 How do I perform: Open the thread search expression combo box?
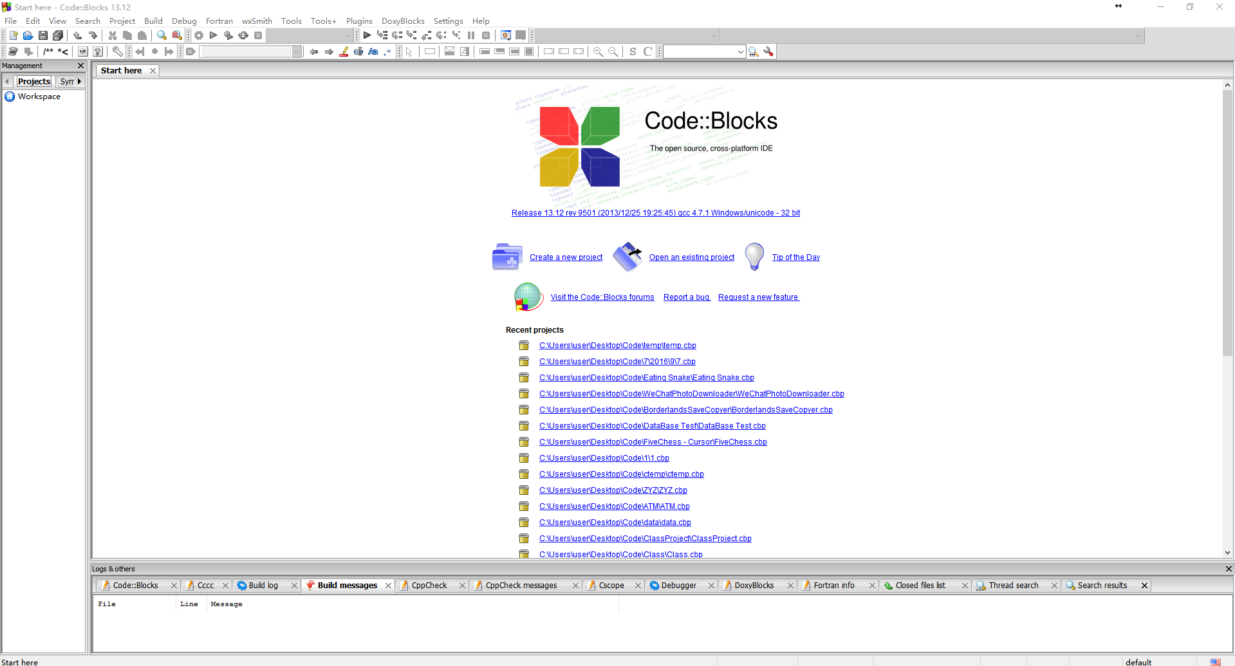pyautogui.click(x=704, y=51)
